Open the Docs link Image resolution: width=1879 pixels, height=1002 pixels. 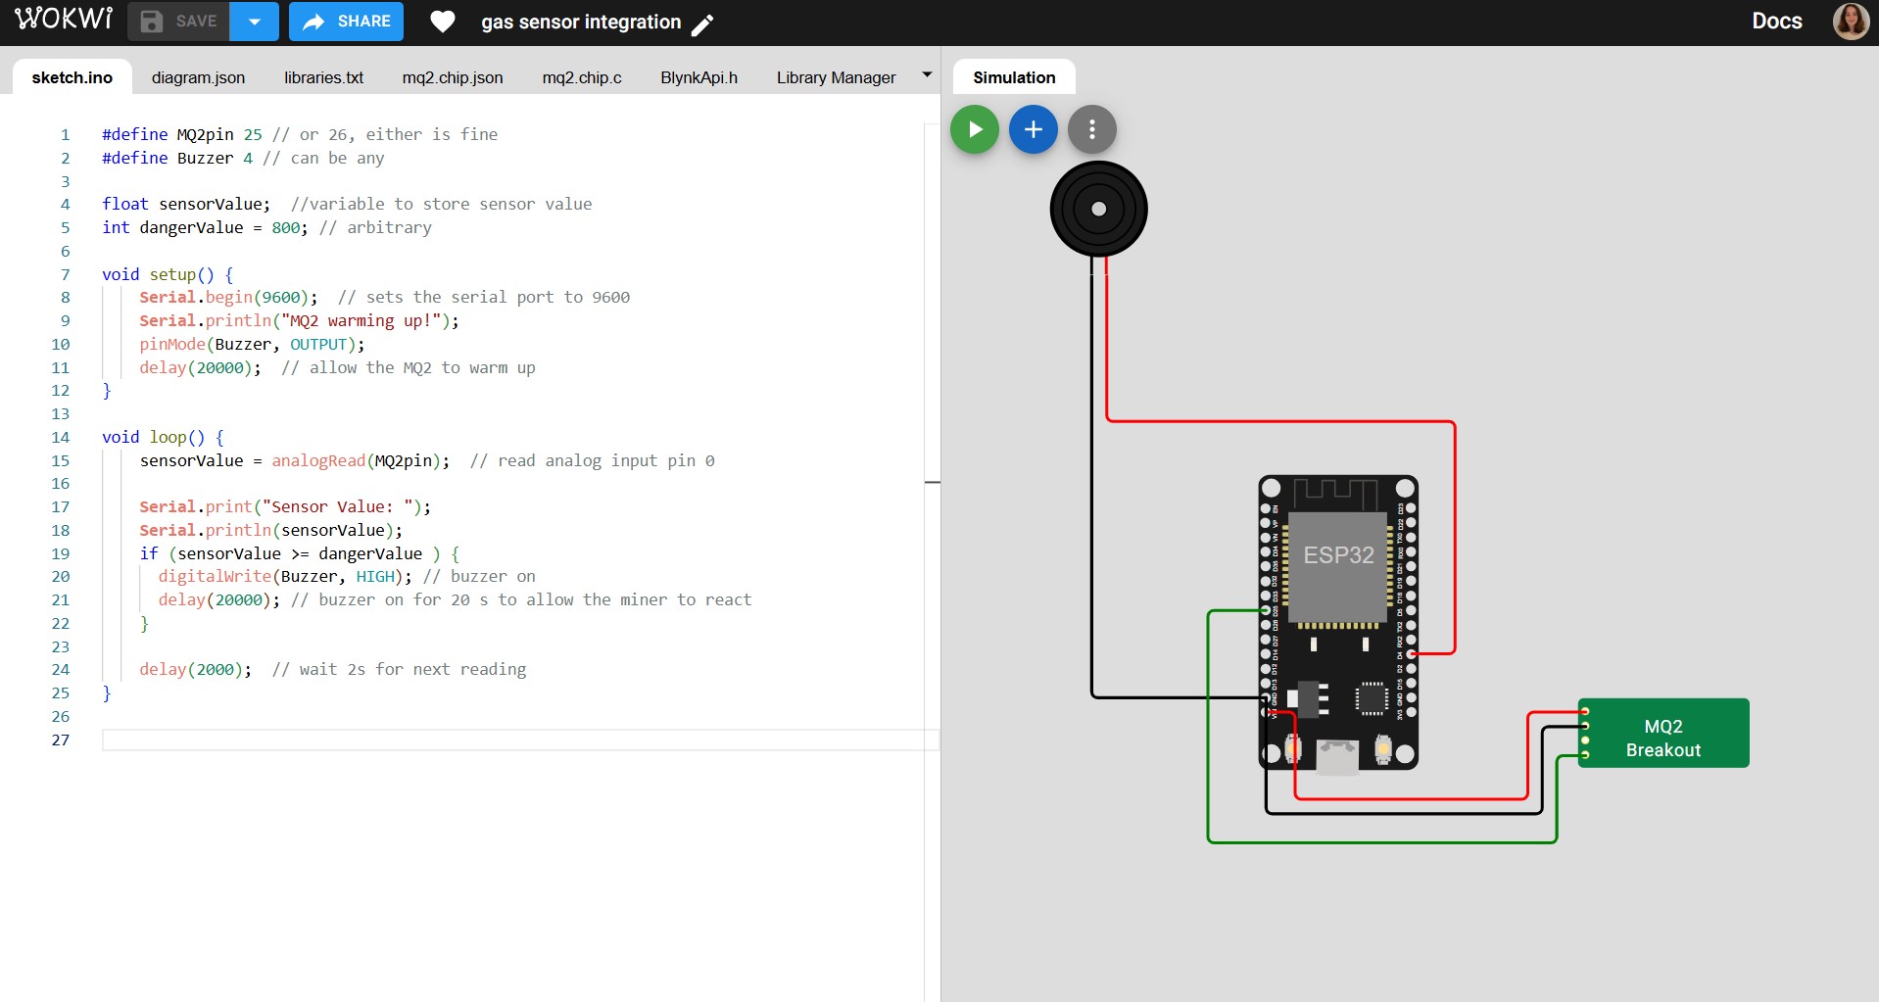click(1777, 22)
